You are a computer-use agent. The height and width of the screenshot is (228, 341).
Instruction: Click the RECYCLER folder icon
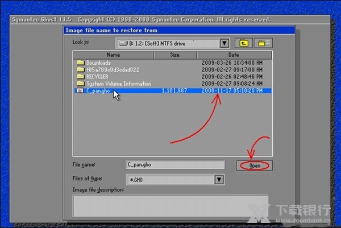(x=81, y=76)
